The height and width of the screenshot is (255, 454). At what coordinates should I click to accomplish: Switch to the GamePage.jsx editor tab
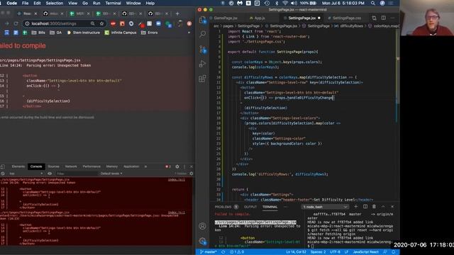[x=226, y=18]
